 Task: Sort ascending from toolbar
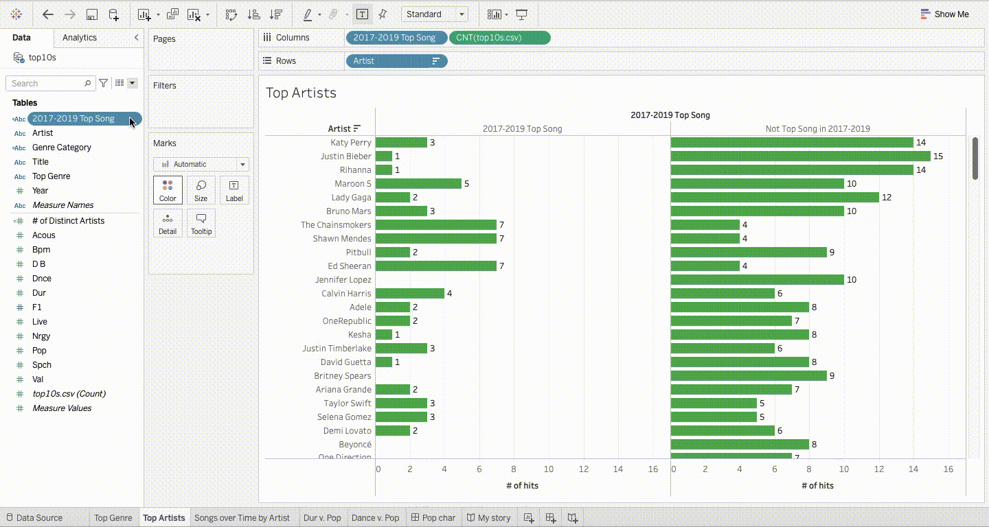click(x=253, y=14)
